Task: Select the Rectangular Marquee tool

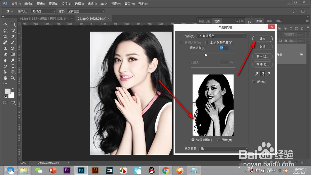Action: tap(13, 25)
